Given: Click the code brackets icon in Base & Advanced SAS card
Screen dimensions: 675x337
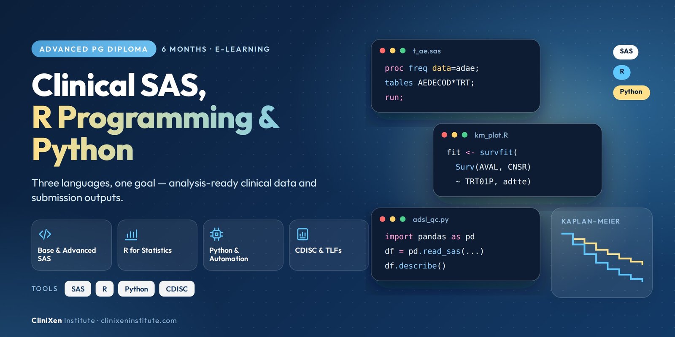Looking at the screenshot, I should [45, 234].
